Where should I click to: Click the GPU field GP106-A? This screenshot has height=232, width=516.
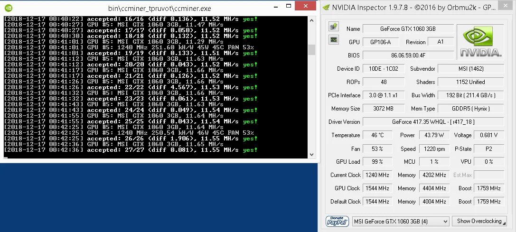tap(381, 42)
